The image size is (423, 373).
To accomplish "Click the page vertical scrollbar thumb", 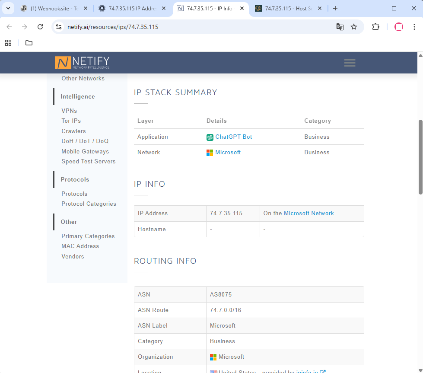I will coord(420,157).
